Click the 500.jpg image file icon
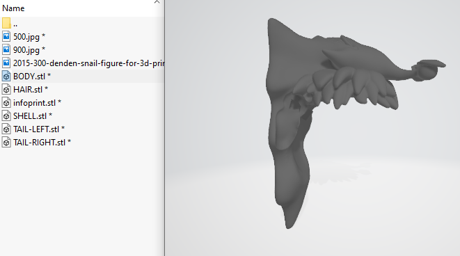The height and width of the screenshot is (256, 460). point(6,37)
